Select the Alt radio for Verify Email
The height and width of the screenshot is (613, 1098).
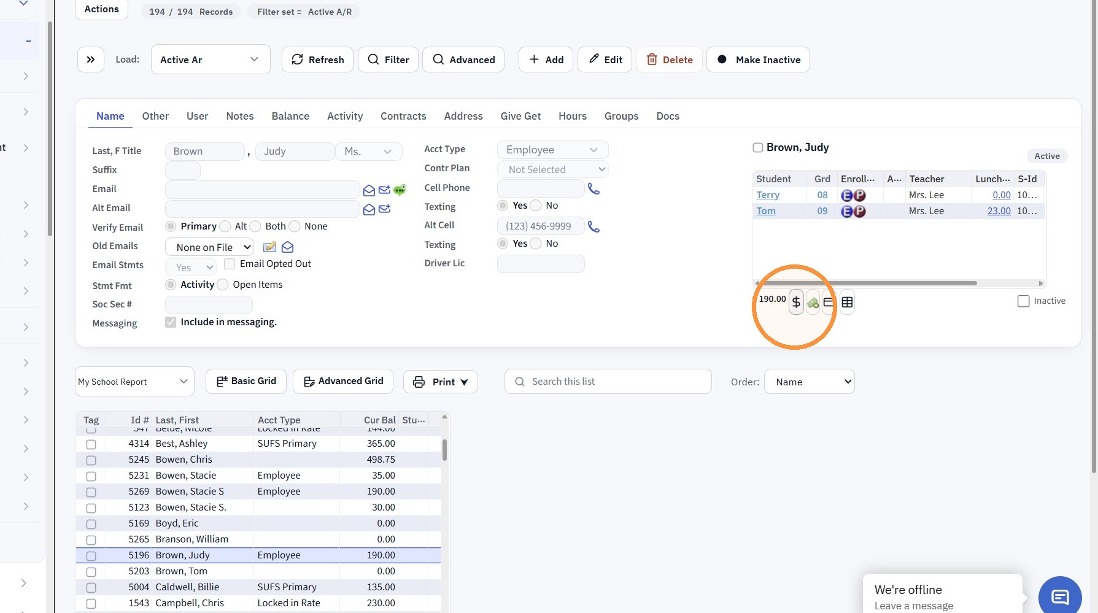click(x=225, y=226)
